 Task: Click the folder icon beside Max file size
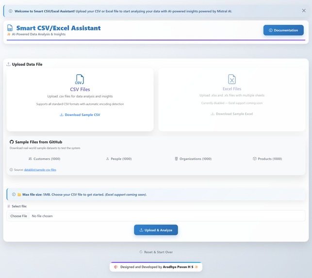tap(19, 195)
